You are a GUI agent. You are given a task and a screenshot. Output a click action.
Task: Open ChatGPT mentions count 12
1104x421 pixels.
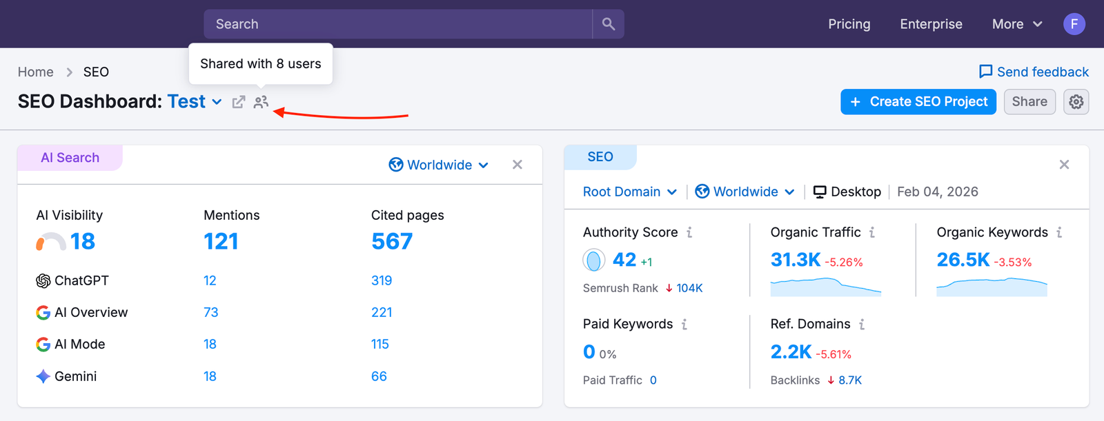click(x=210, y=280)
